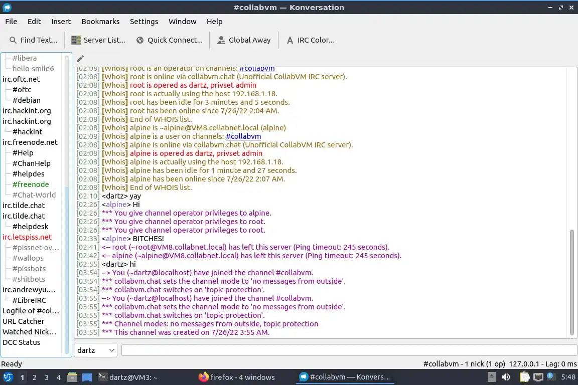578x385 pixels.
Task: Select the irc.freenode.net server
Action: pyautogui.click(x=30, y=142)
